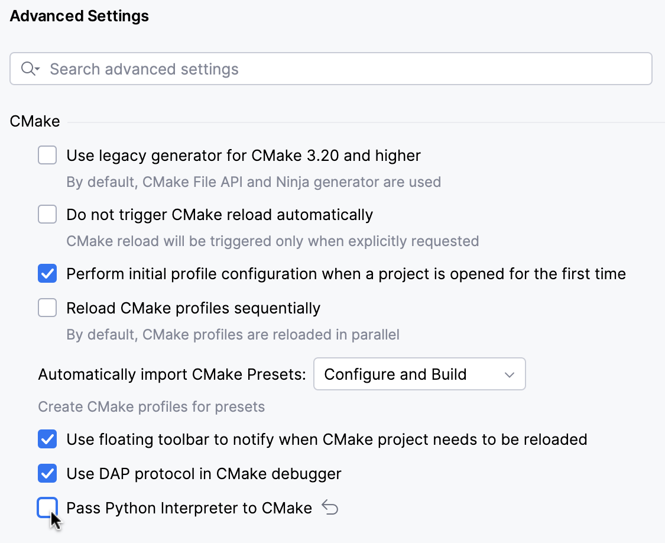
Task: Open the Automatically import CMake Presets selector
Action: tap(420, 374)
